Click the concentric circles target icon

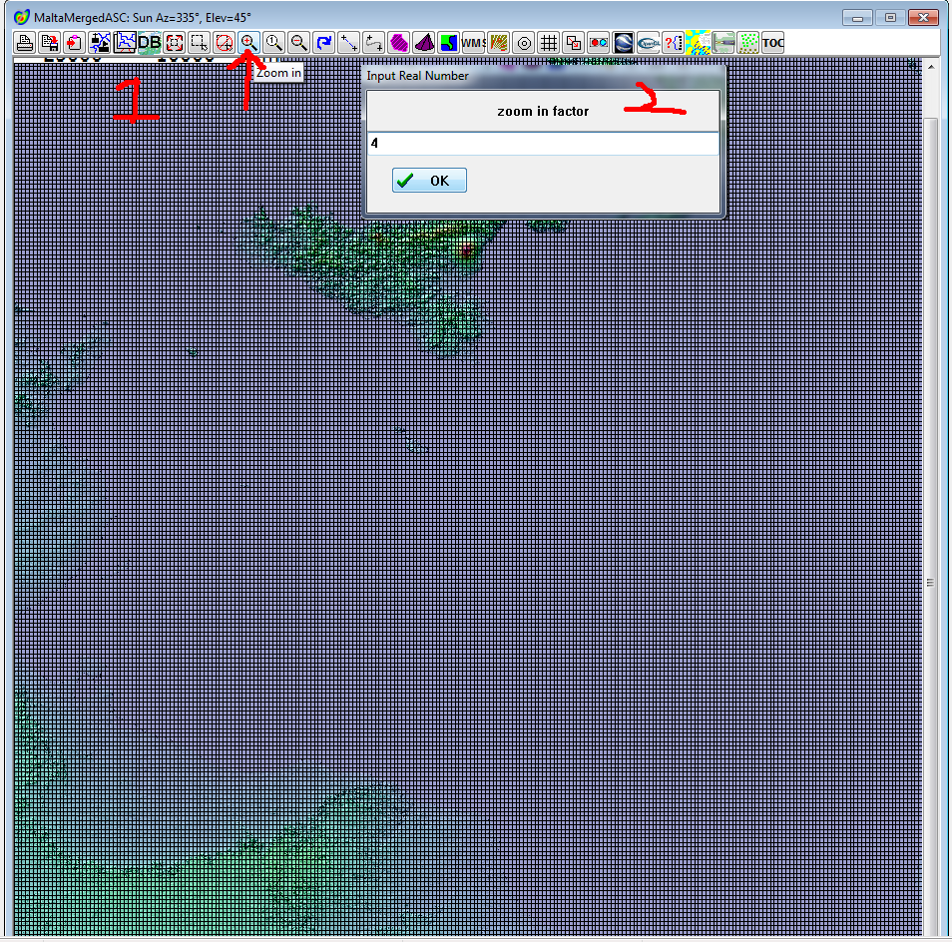click(523, 43)
